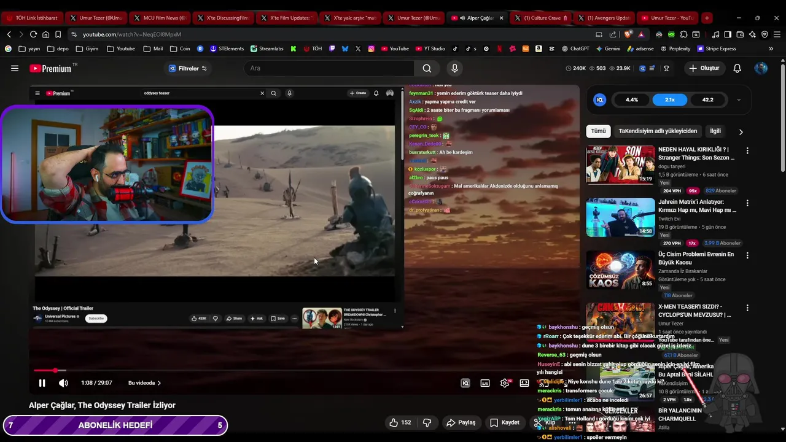786x442 pixels.
Task: Open YouTube guide hamburger menu
Action: [15, 68]
